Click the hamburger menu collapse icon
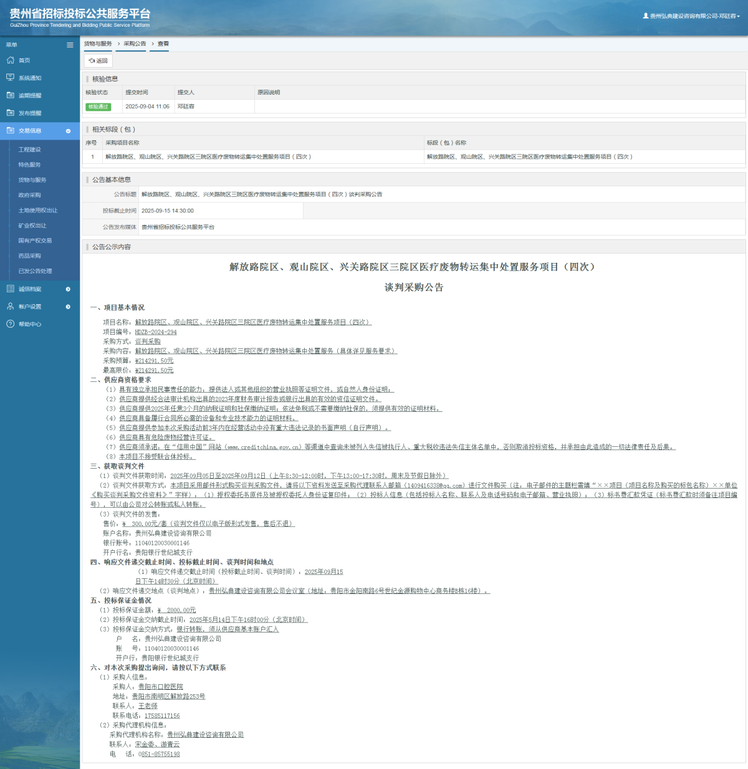The height and width of the screenshot is (769, 748). (70, 45)
